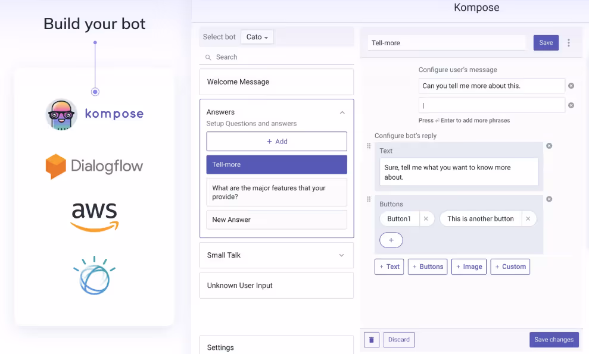Select the IBM Watson logo
The image size is (589, 354).
click(94, 275)
